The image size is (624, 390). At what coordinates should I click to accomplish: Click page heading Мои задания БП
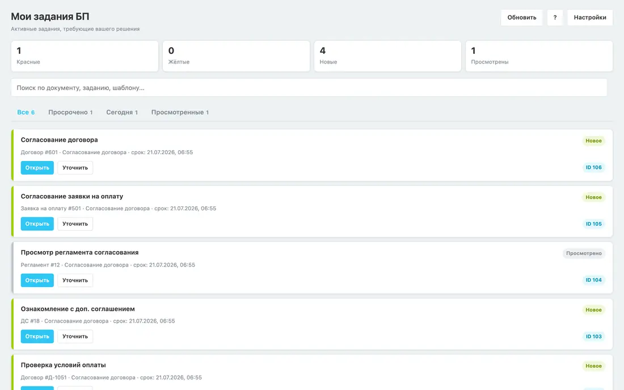pyautogui.click(x=50, y=16)
